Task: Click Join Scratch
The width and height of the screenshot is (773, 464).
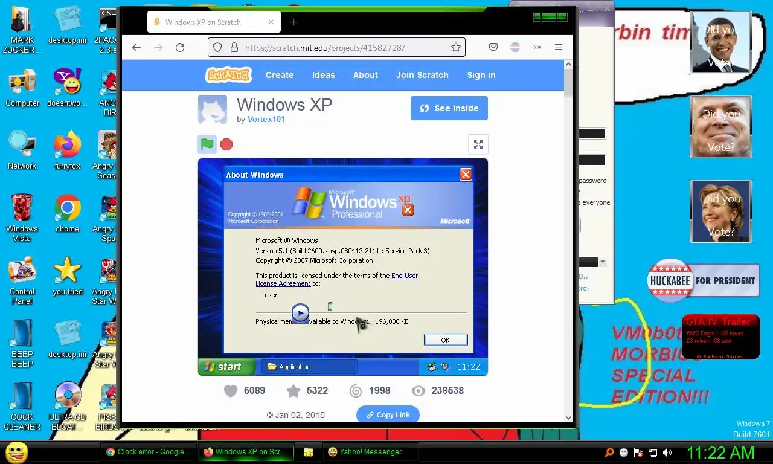Action: (x=422, y=75)
